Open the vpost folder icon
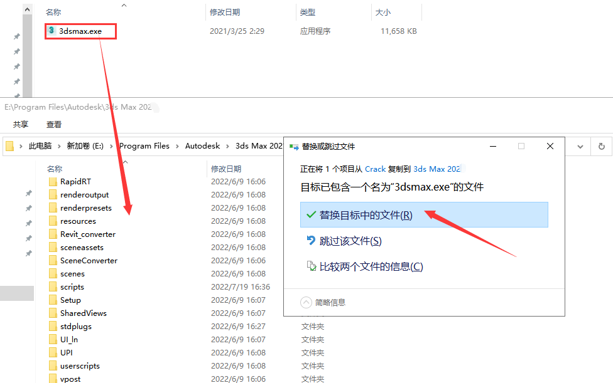This screenshot has height=383, width=613. (x=53, y=378)
